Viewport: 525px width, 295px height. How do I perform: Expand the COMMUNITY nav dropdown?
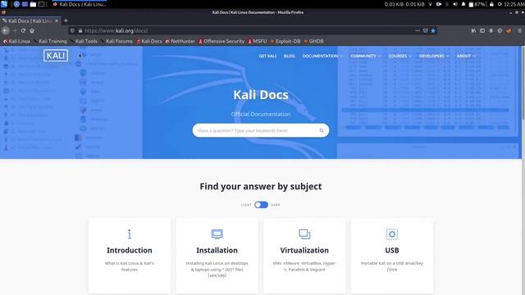tap(365, 56)
